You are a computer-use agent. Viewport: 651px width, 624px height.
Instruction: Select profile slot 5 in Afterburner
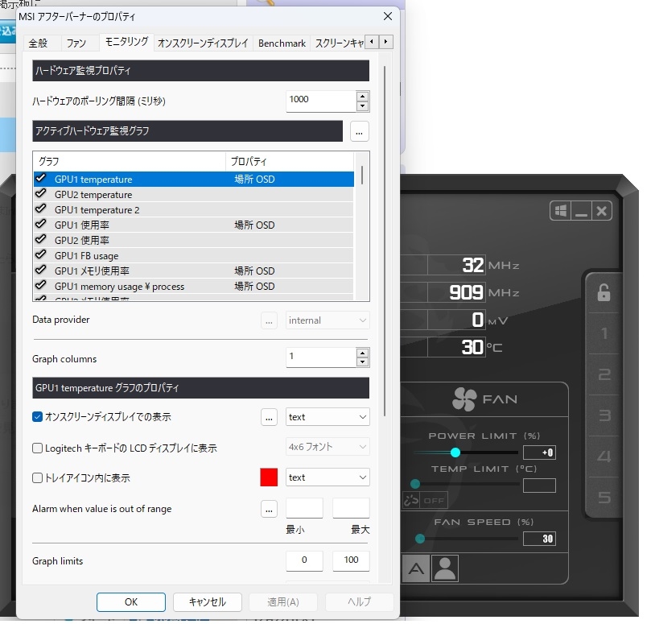[604, 498]
